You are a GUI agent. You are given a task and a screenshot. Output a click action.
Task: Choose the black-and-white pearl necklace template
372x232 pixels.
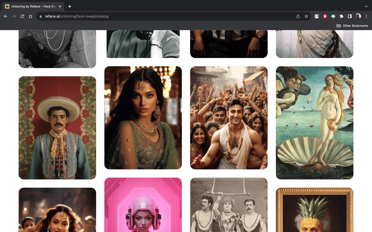tap(57, 49)
